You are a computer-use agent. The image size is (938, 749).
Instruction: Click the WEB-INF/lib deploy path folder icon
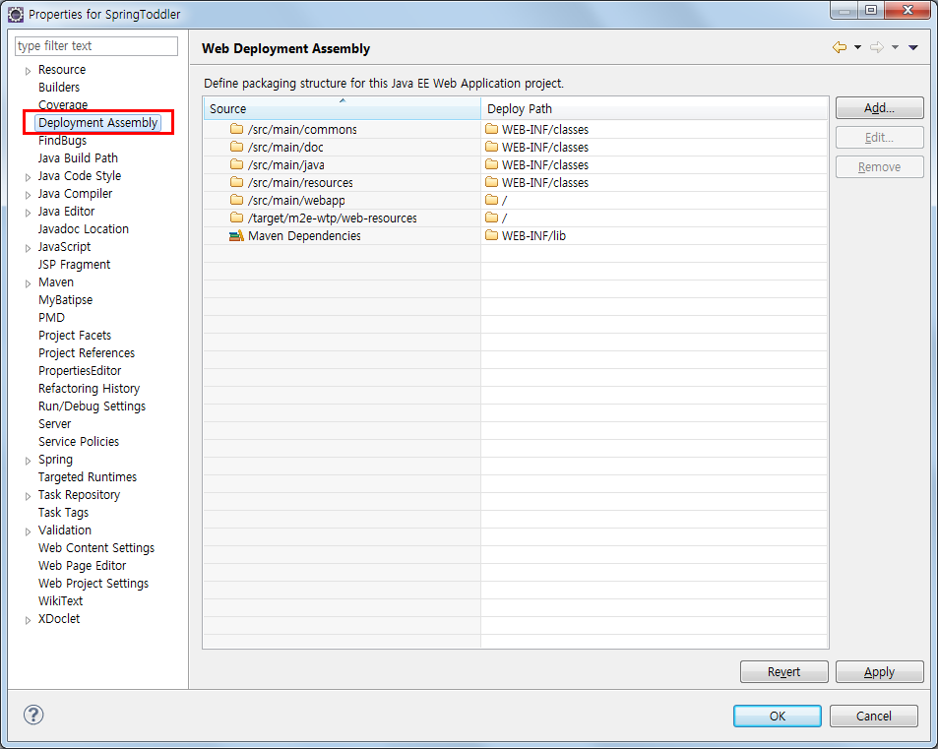(x=492, y=235)
